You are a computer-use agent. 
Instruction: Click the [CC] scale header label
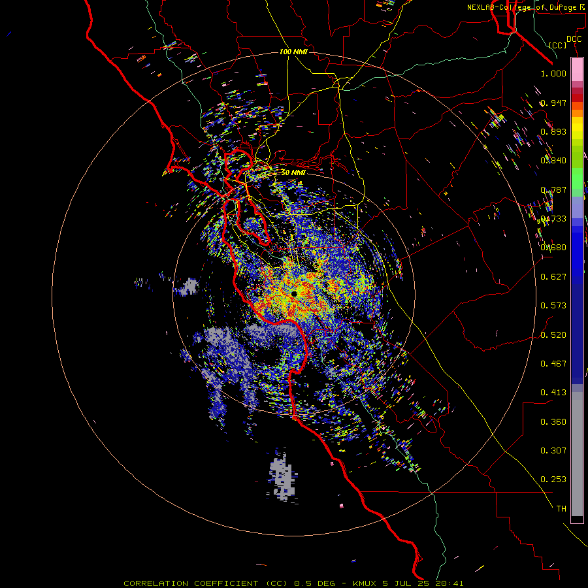(558, 45)
